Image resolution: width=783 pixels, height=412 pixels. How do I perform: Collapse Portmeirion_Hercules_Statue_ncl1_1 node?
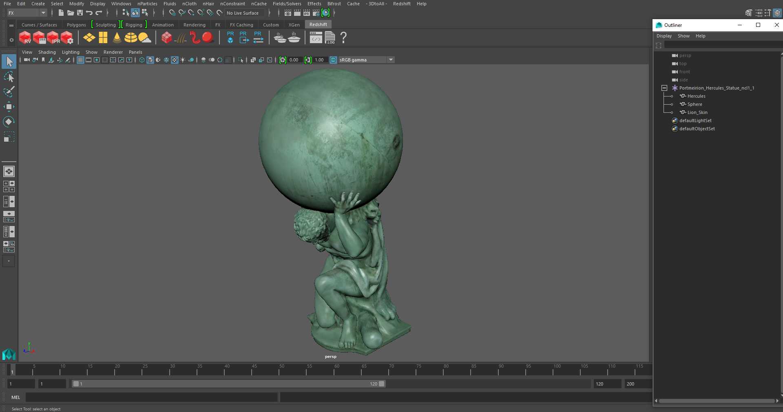(x=664, y=88)
